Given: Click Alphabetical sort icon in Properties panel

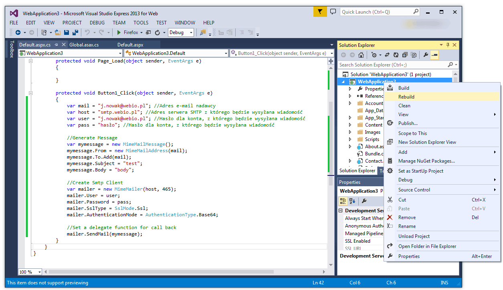Looking at the screenshot, I should tap(352, 201).
